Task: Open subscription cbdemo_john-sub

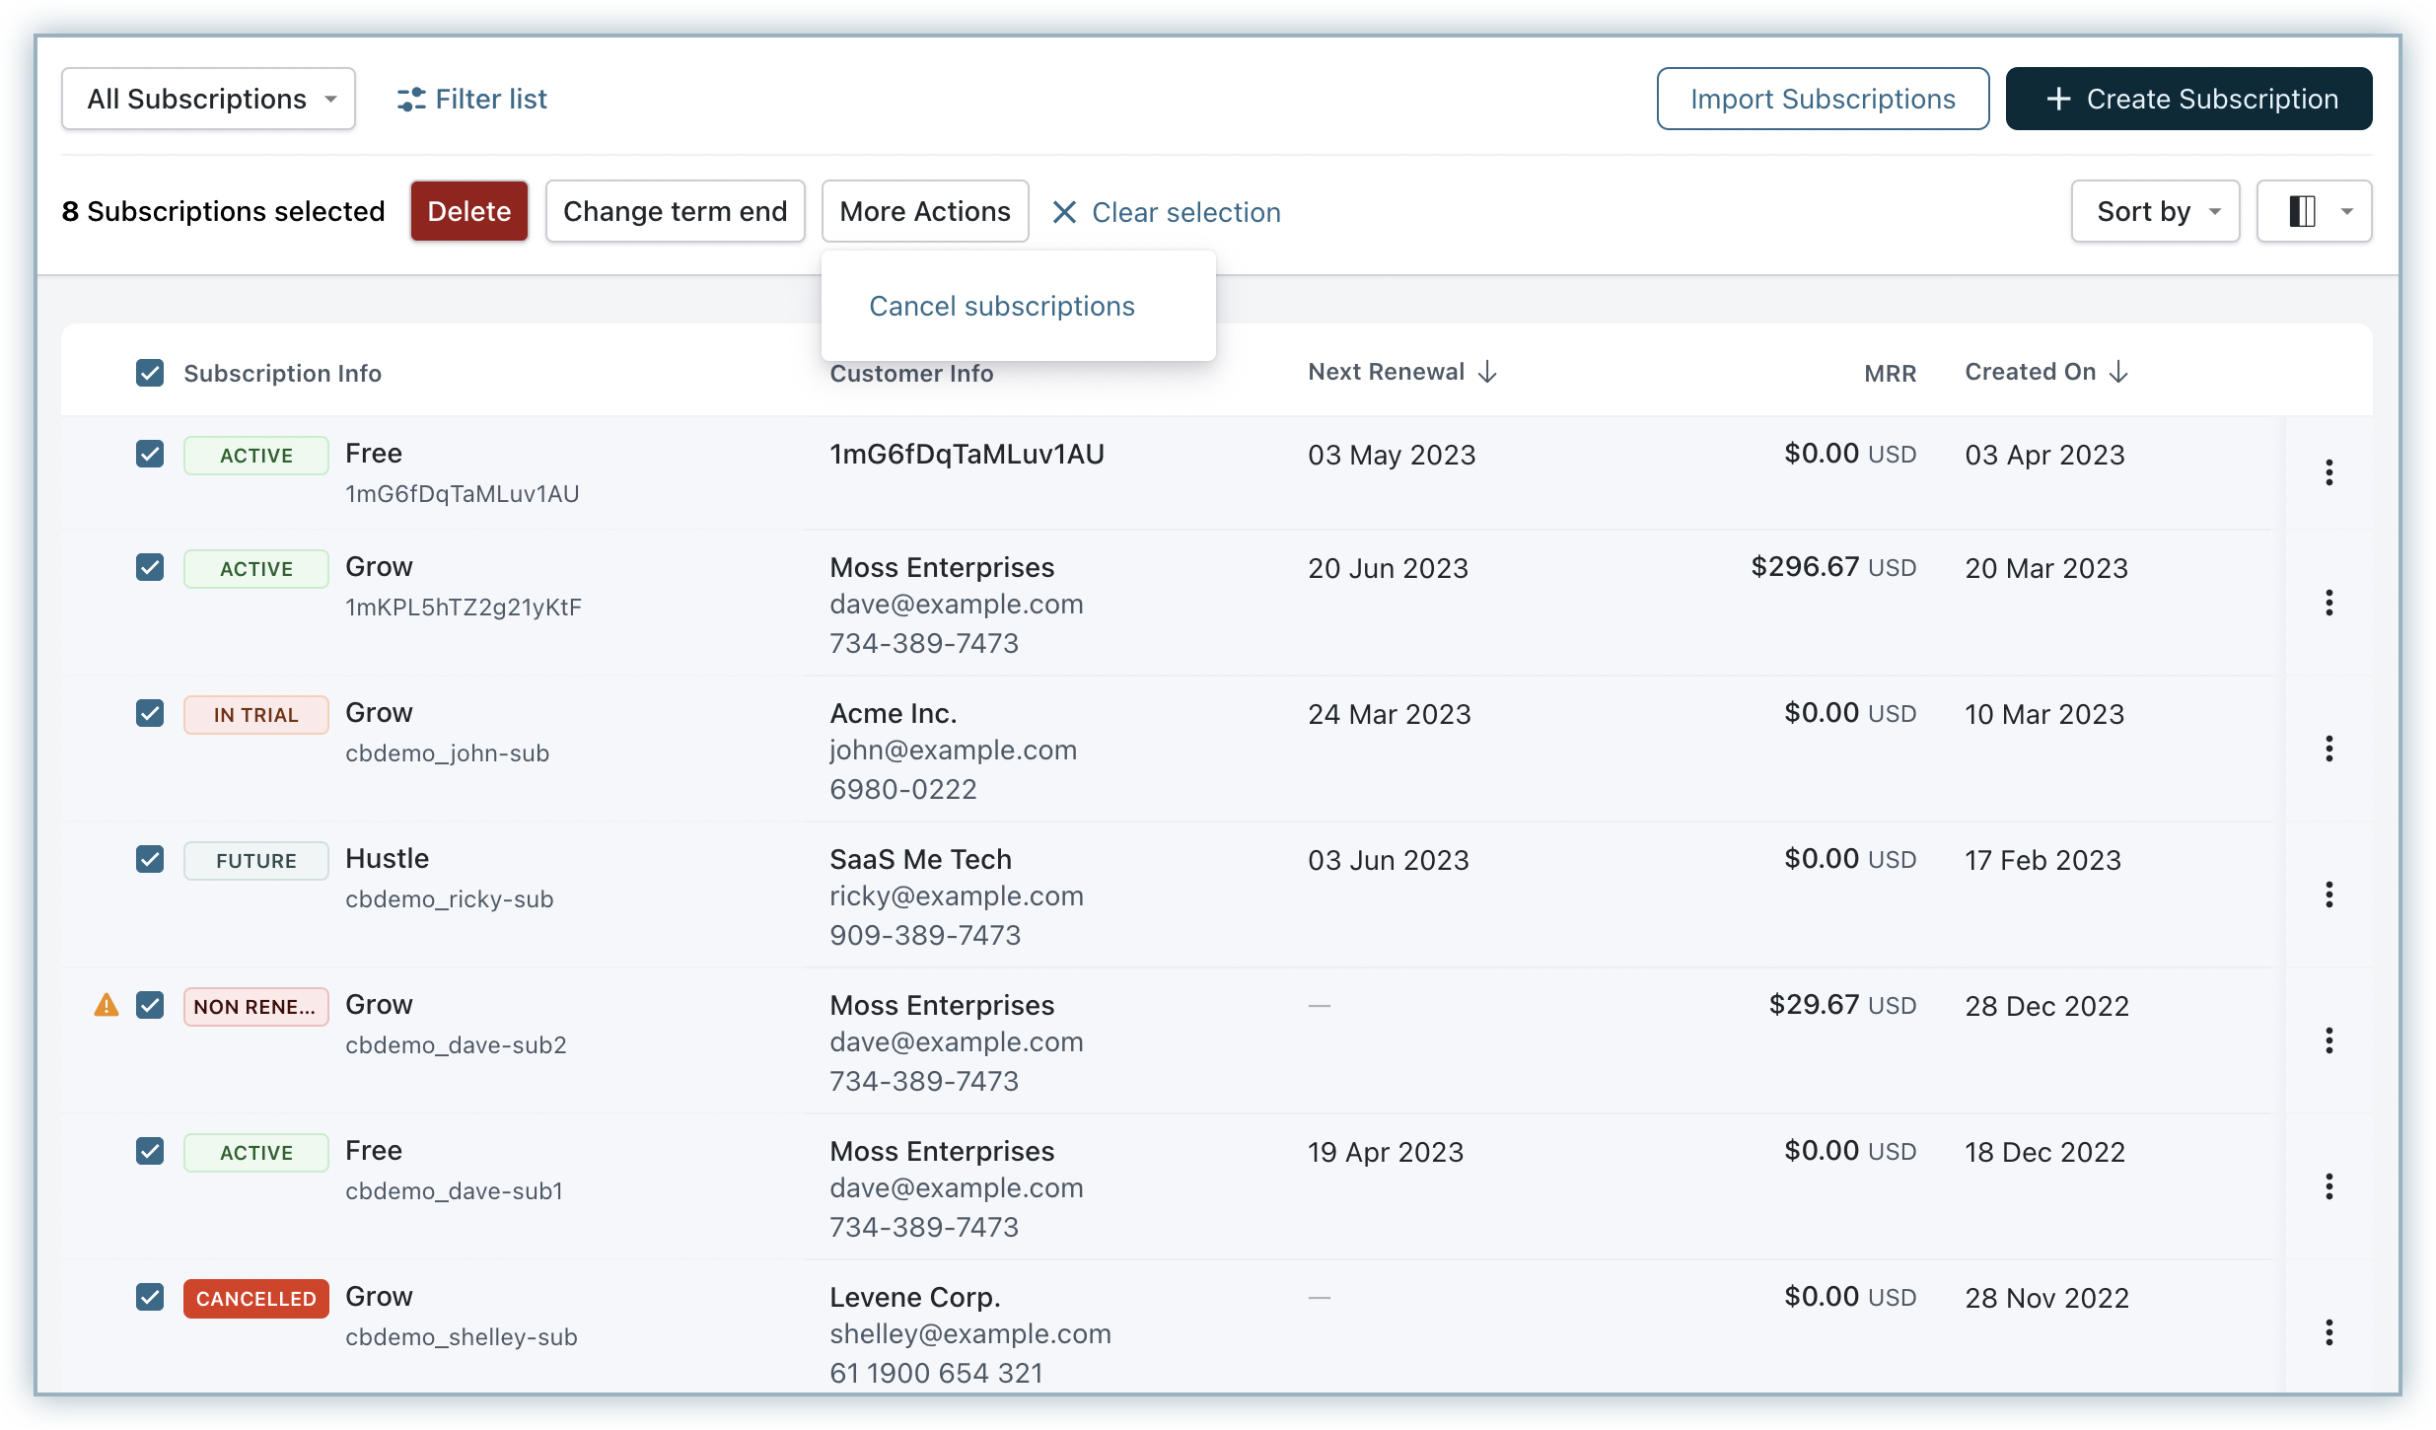Action: click(x=447, y=753)
